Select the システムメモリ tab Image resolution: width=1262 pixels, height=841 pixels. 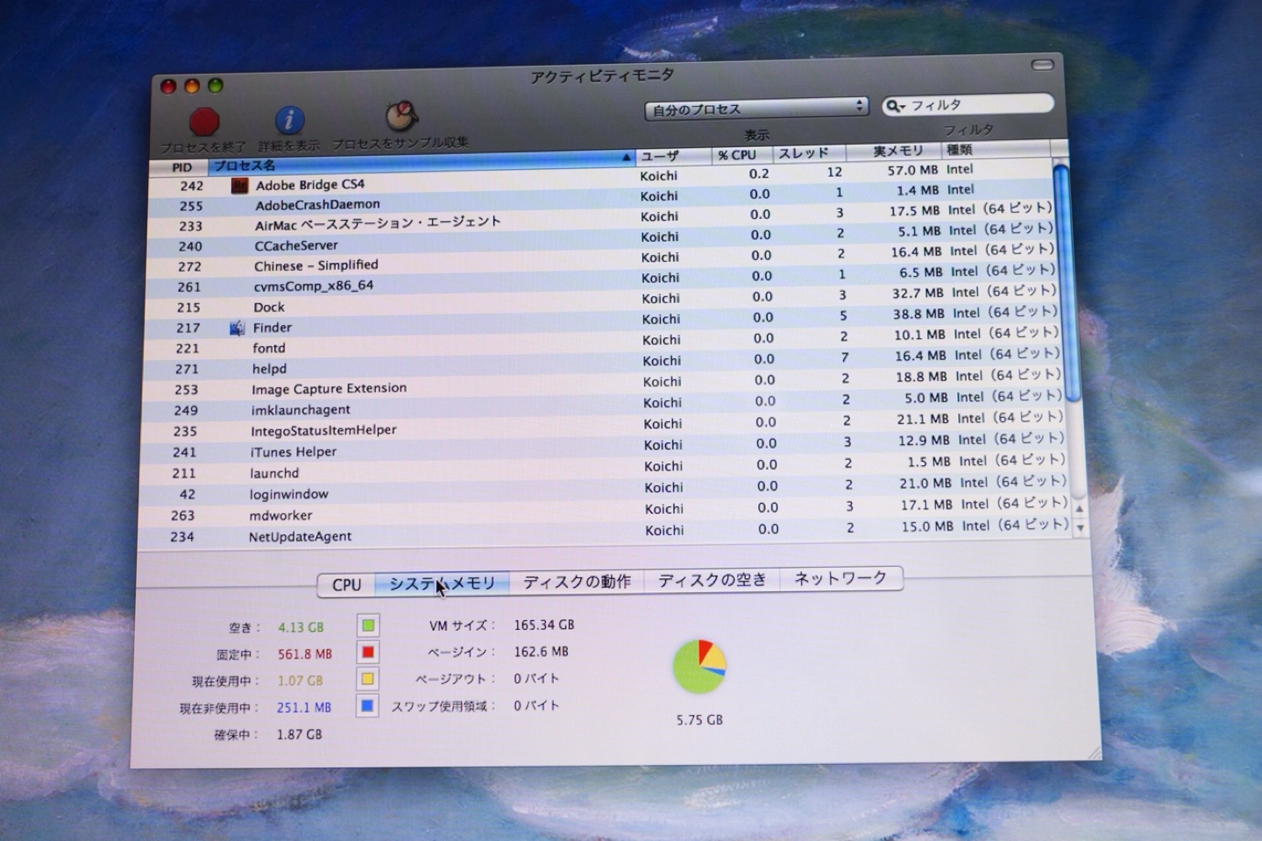click(x=442, y=583)
